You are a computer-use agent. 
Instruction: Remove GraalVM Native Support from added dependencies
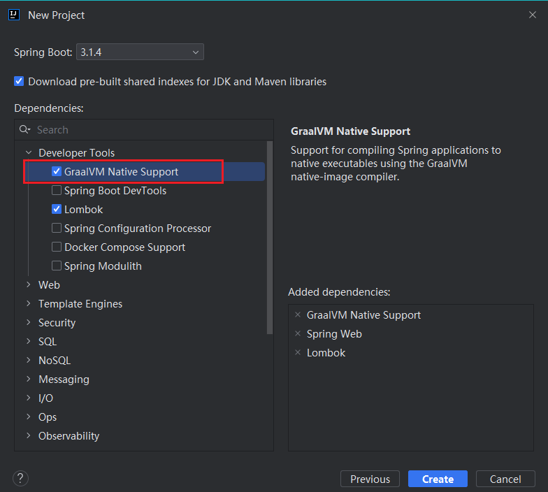point(298,314)
